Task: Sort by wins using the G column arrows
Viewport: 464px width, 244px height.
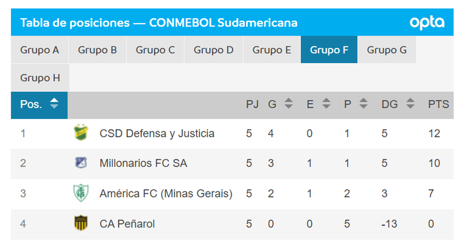Action: 288,104
